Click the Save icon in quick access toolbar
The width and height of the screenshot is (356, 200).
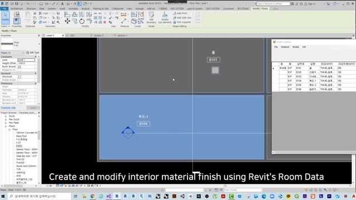click(x=17, y=4)
